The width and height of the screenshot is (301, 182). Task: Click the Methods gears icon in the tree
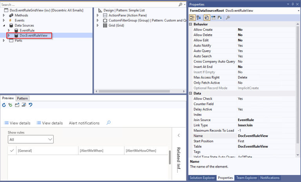pyautogui.click(x=11, y=15)
